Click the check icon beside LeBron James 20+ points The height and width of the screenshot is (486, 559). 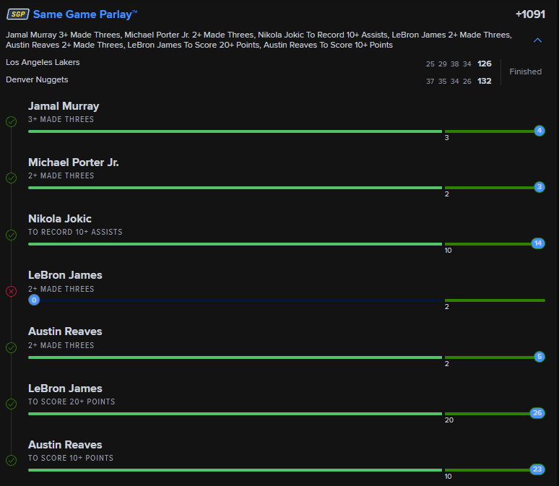11,404
